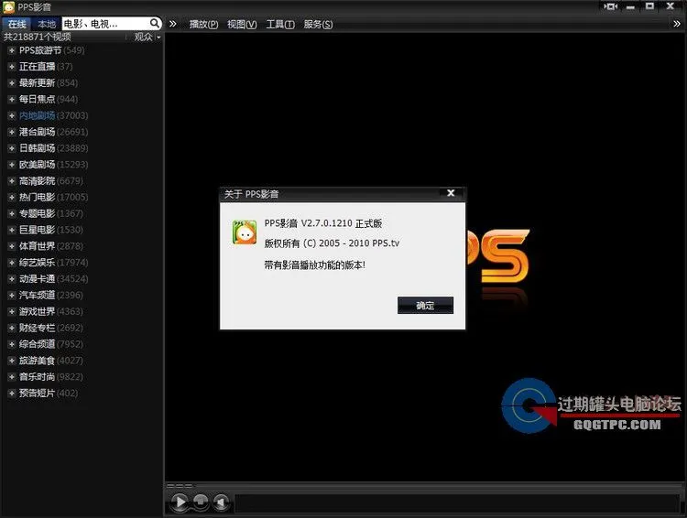Open the 观众 sort dropdown
Viewport: 687px width, 518px height.
(147, 38)
